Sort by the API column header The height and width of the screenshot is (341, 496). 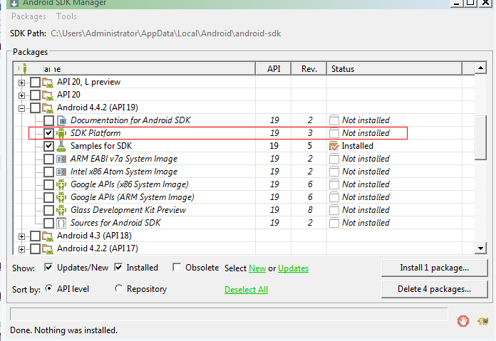(274, 68)
